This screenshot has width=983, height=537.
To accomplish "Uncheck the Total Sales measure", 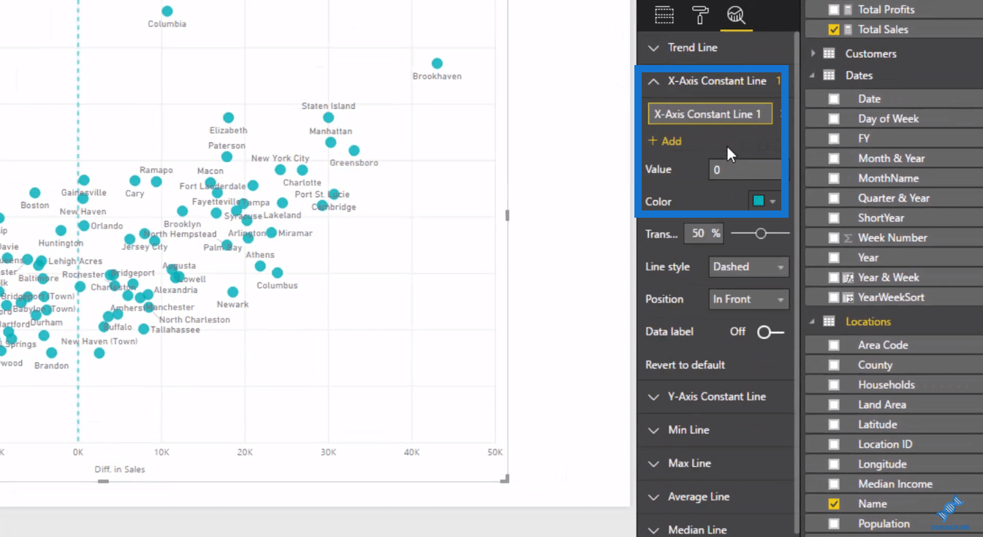I will tap(834, 30).
